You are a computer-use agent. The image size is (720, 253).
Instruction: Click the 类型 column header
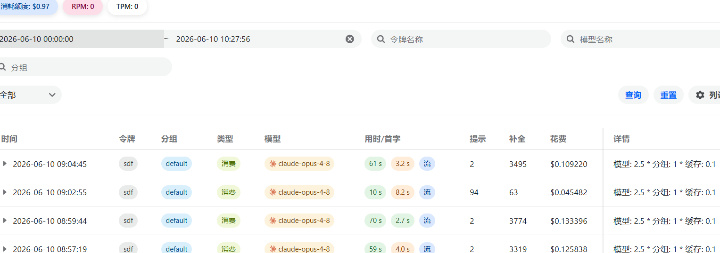225,139
